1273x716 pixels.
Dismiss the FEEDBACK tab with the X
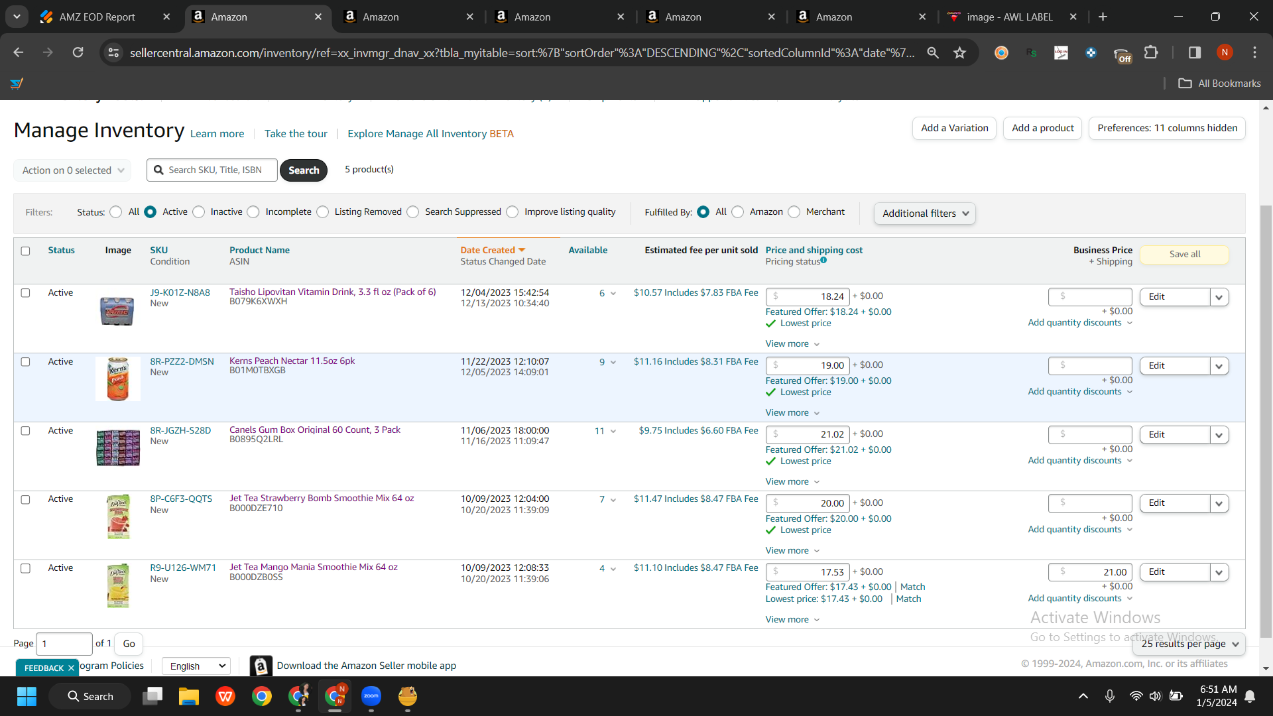click(x=71, y=668)
